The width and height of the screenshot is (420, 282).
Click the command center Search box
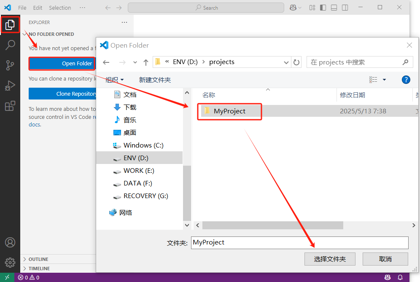tap(206, 8)
